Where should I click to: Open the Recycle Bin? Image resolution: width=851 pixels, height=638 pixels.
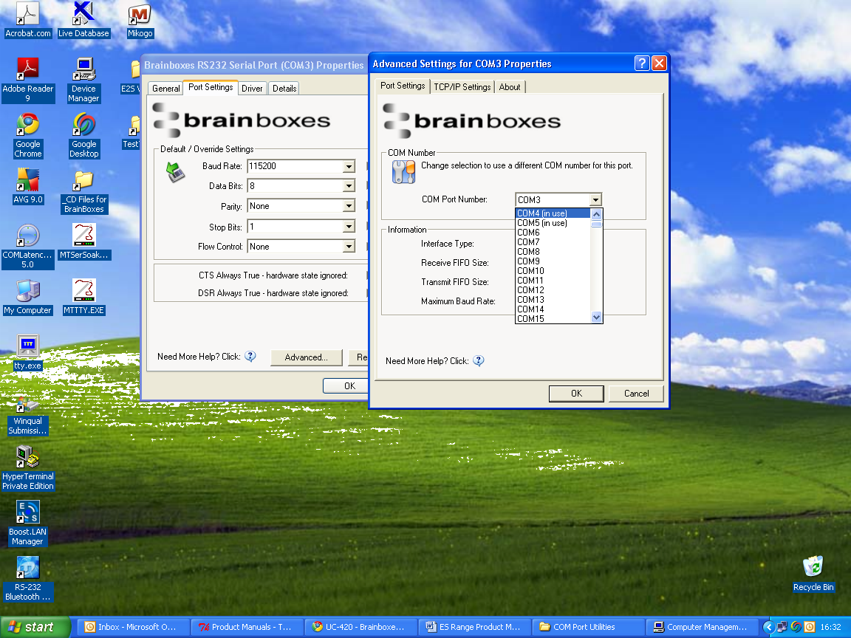813,565
